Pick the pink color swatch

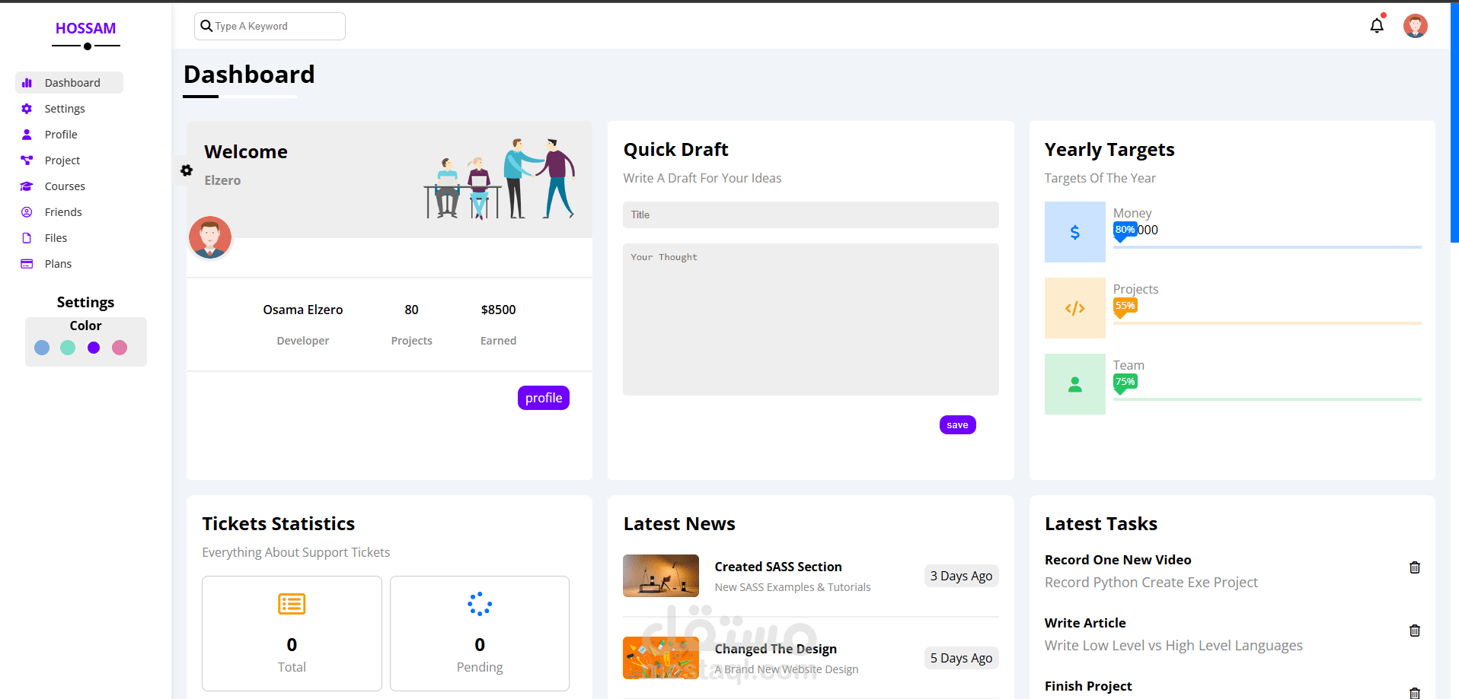[x=119, y=348]
